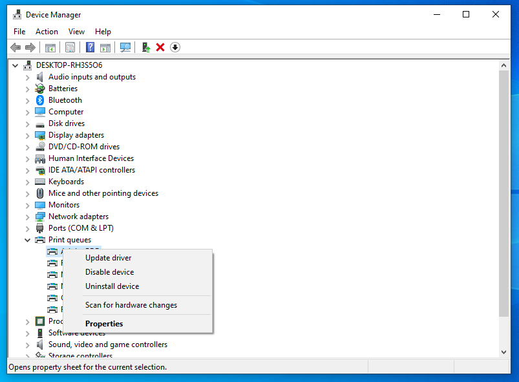Click the vertical scrollbar thumb
Viewport: 519px width, 382px height.
click(x=503, y=194)
